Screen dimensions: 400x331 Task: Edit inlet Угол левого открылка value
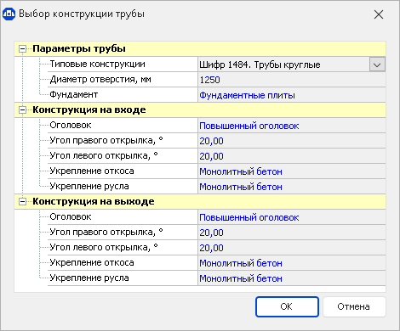pyautogui.click(x=292, y=156)
